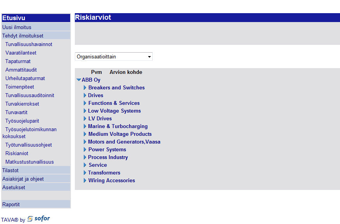Collapse the ABB Oy tree node
The image size is (340, 224).
[79, 80]
